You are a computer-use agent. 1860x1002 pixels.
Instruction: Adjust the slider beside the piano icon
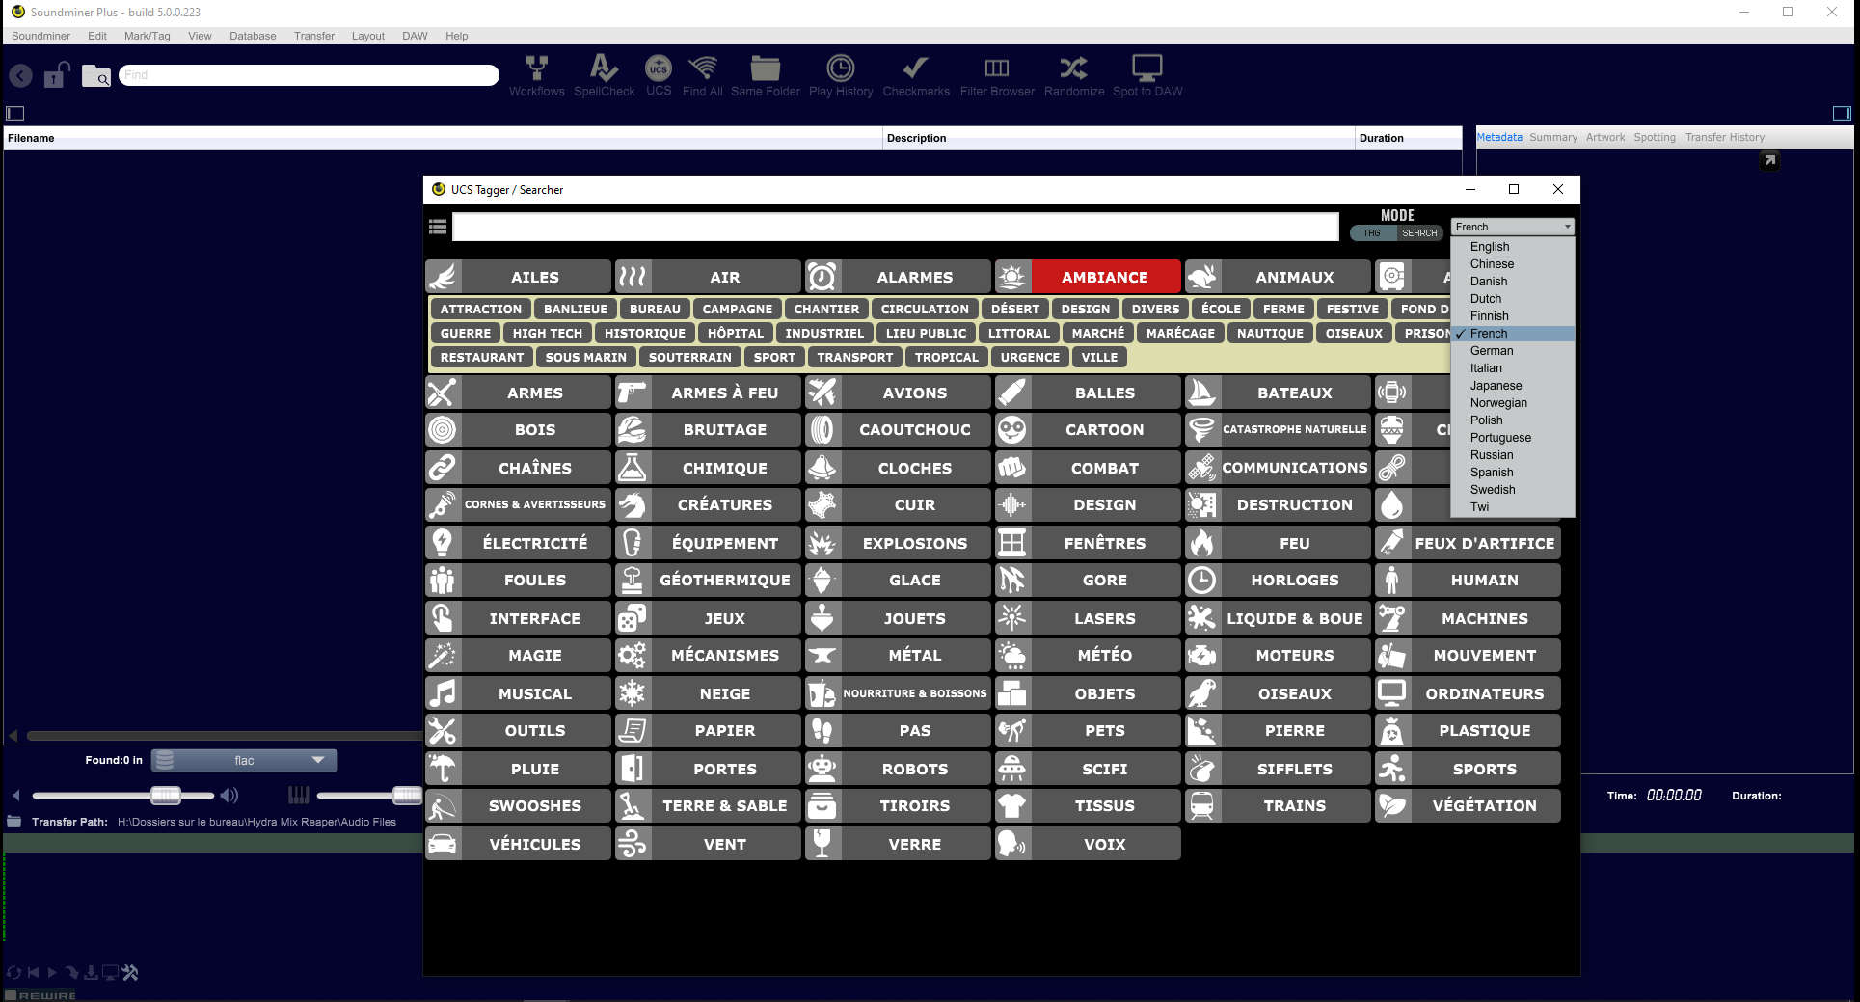(407, 795)
